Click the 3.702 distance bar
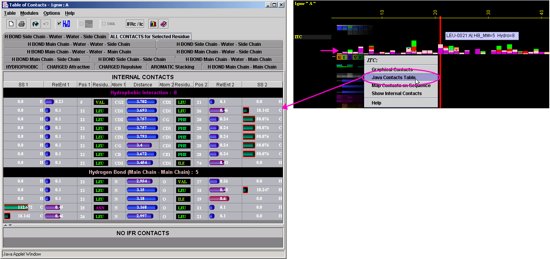550x259 pixels. 142,102
